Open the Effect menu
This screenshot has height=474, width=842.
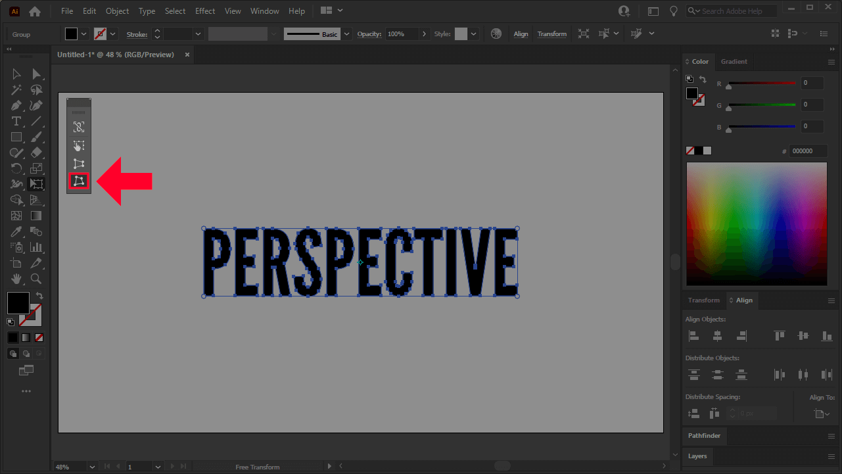click(x=205, y=11)
